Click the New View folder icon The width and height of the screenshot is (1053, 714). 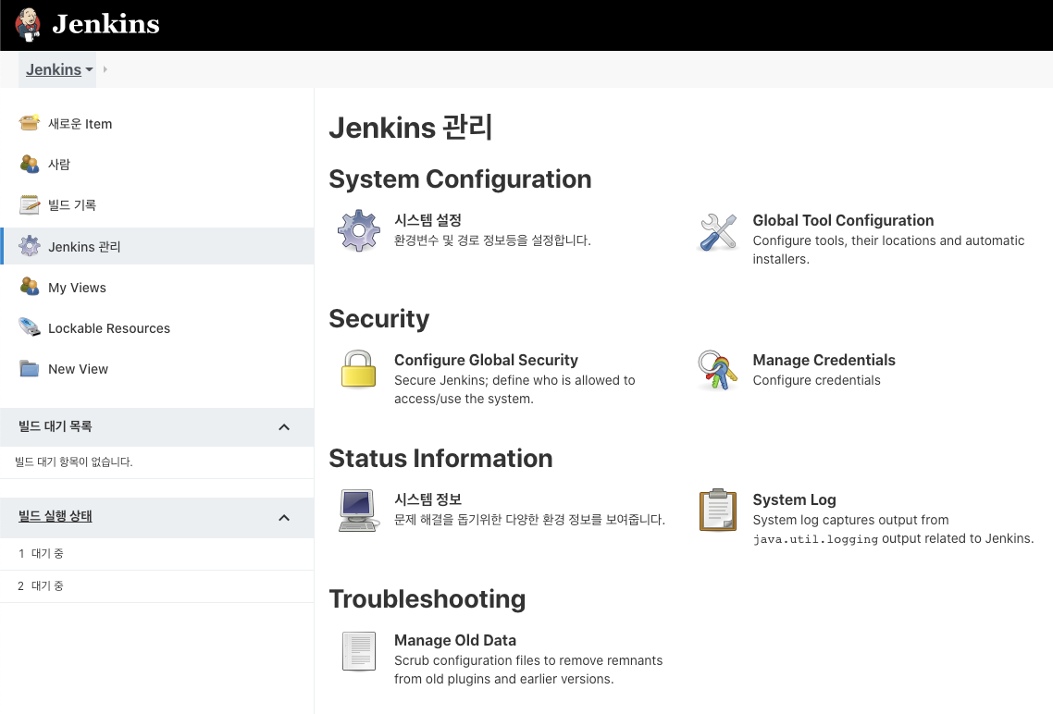pyautogui.click(x=29, y=368)
